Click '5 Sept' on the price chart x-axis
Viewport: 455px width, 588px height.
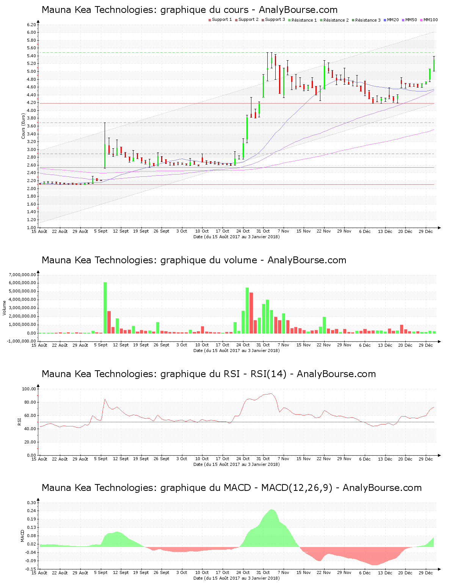[101, 231]
